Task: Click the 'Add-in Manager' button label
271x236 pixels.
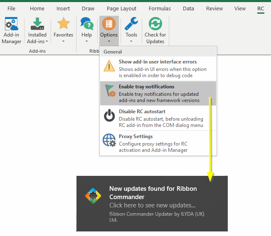Action: pyautogui.click(x=11, y=38)
